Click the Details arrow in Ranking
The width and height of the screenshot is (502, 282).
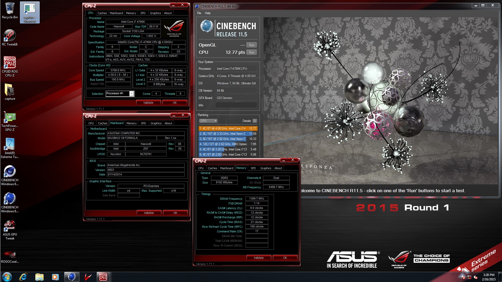point(255,121)
